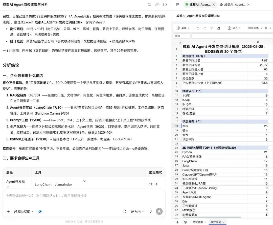Click the 出现频次 table column header
The height and width of the screenshot is (225, 273).
[x=155, y=172]
